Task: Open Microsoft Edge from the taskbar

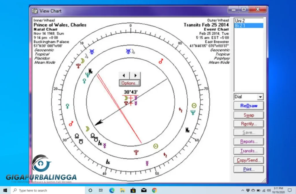Action: (x=112, y=190)
